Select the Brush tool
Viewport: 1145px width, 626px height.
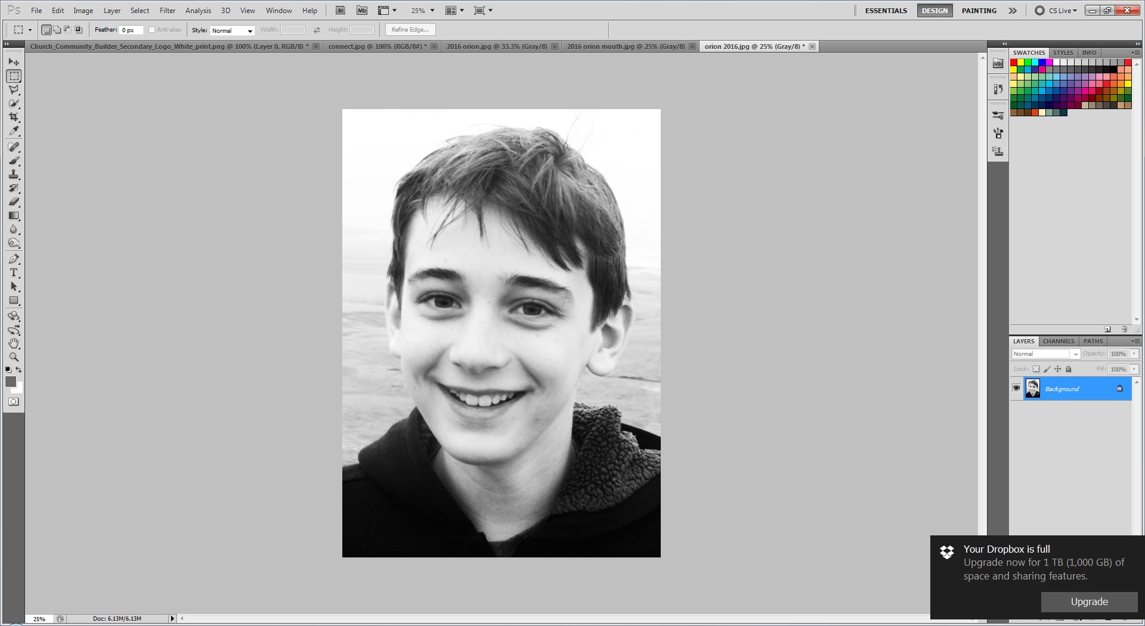14,160
